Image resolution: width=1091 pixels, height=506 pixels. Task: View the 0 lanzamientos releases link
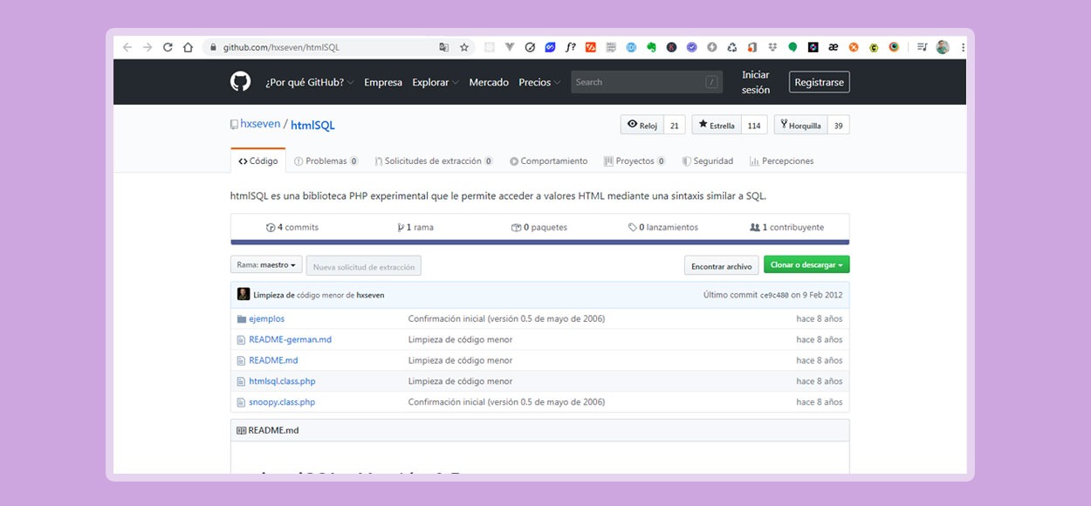663,228
